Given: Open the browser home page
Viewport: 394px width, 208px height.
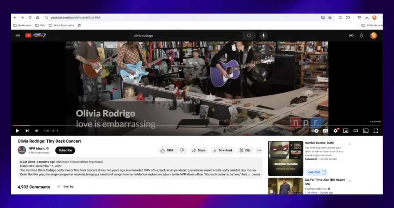Looking at the screenshot, I should [37, 18].
